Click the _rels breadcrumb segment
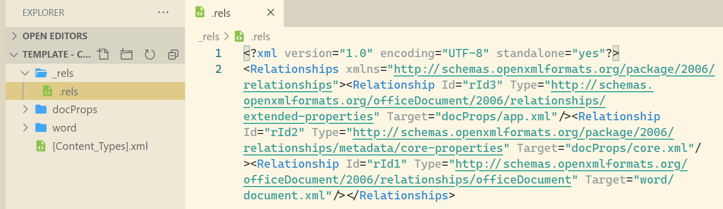The height and width of the screenshot is (209, 723). (x=208, y=37)
